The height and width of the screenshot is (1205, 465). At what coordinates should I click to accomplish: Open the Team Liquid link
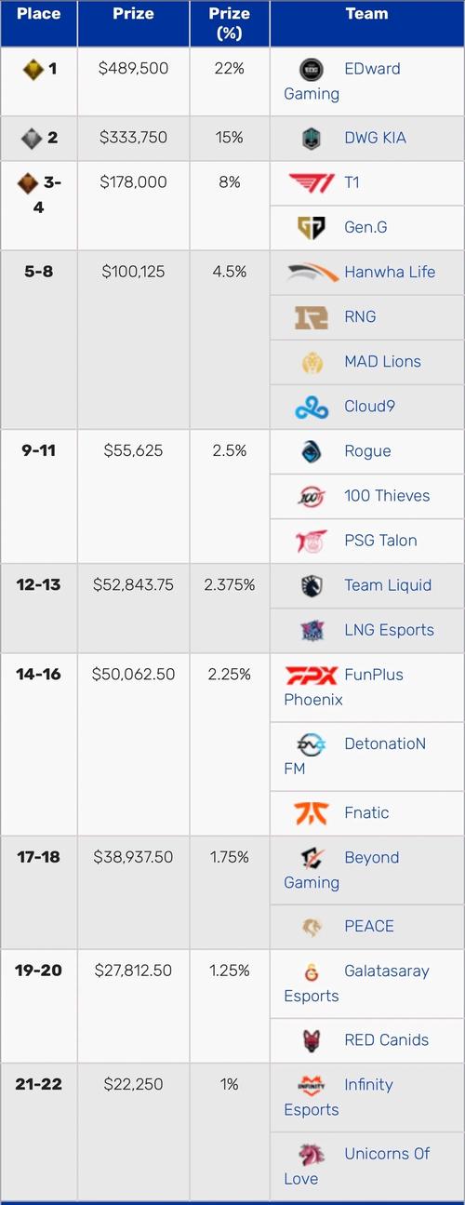(x=388, y=584)
